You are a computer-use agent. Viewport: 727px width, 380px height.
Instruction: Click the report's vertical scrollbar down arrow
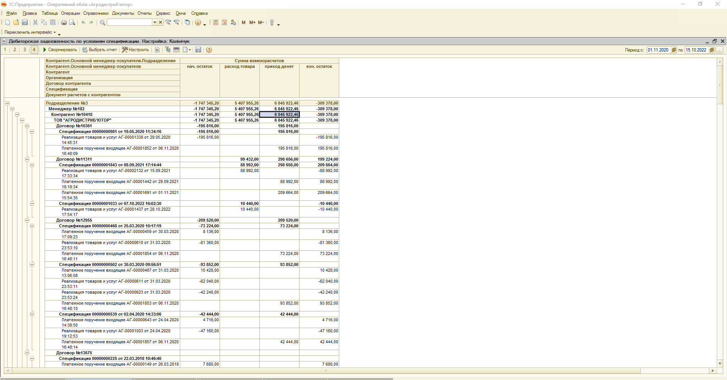click(720, 364)
